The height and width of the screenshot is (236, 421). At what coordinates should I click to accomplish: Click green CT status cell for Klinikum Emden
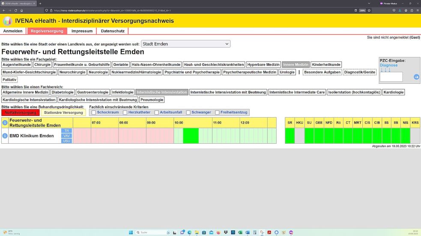tap(348, 136)
